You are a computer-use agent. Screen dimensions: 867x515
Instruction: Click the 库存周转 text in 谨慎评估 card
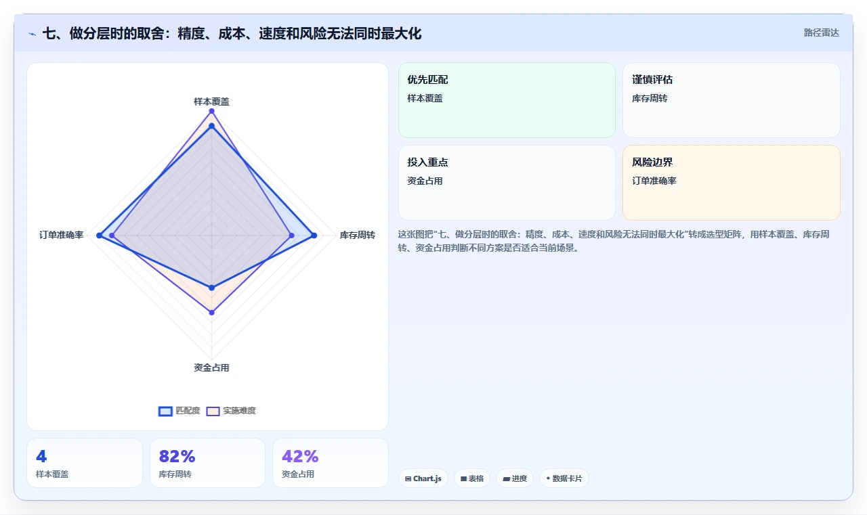[x=650, y=98]
